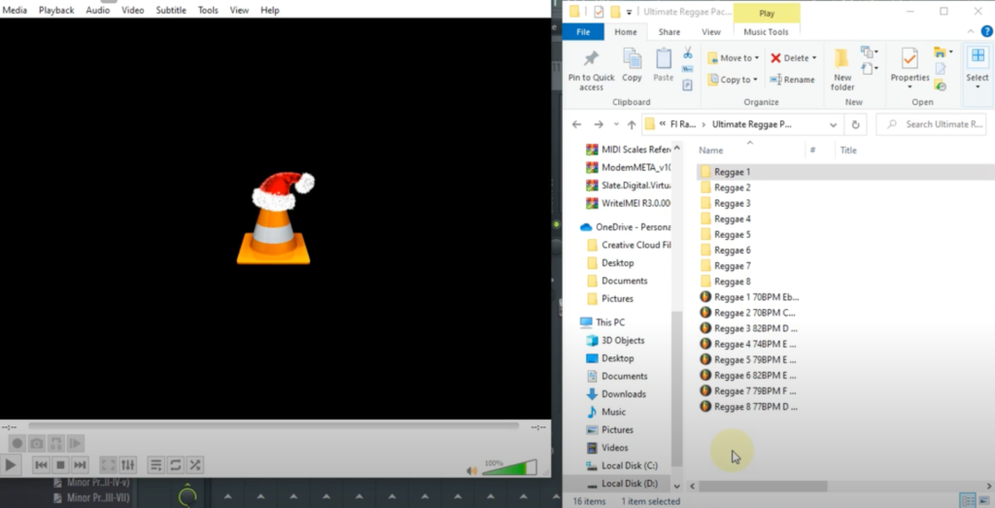
Task: Open the New item dropdown
Action: [870, 52]
